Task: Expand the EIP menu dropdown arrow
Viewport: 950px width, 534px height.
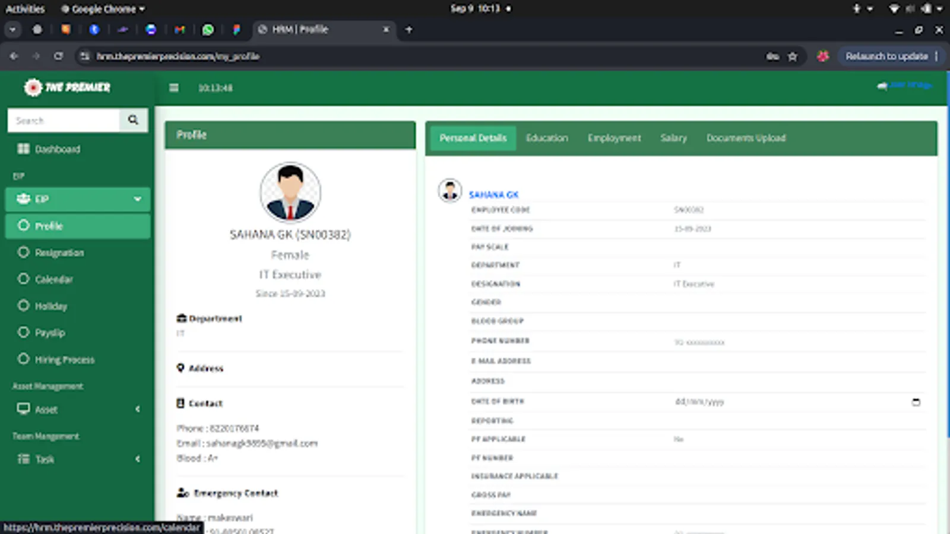Action: (138, 199)
